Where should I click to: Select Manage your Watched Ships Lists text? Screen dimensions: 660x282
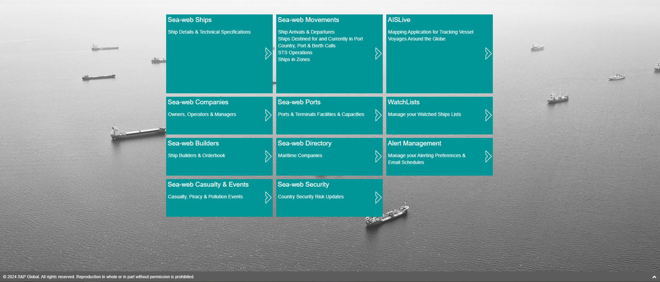[424, 114]
